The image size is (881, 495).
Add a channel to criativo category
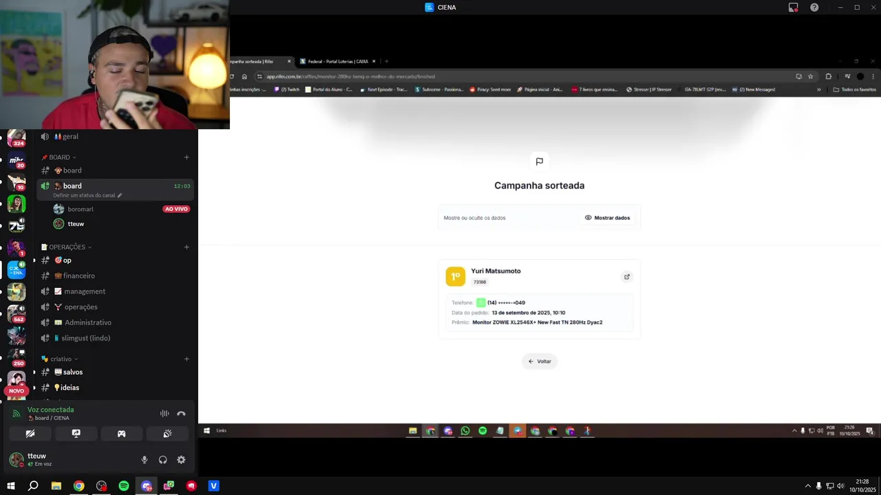coord(187,359)
